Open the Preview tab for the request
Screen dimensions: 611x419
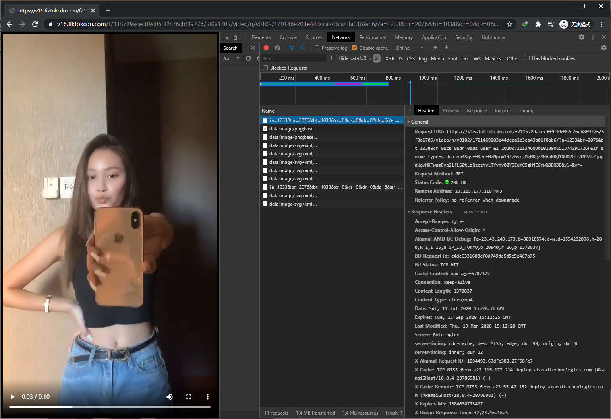point(451,110)
